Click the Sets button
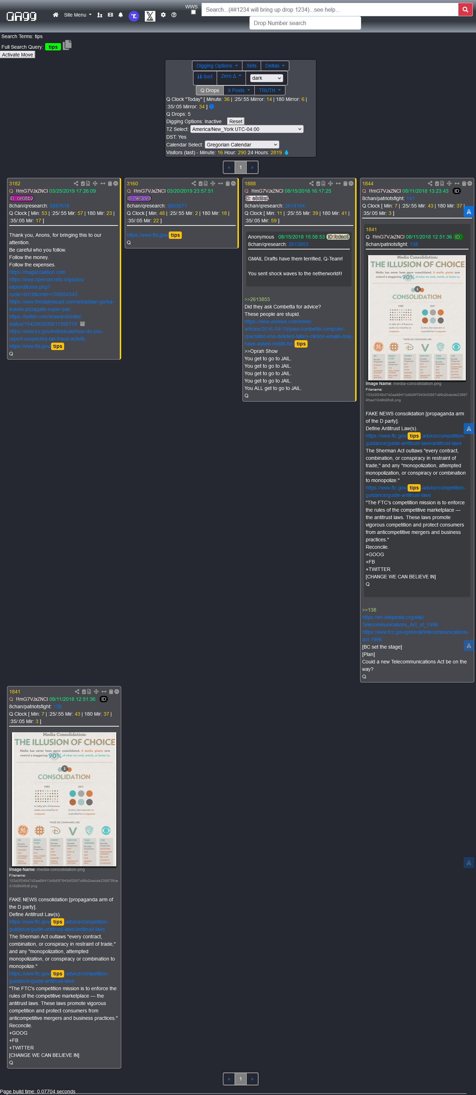The image size is (476, 1095). (x=251, y=66)
